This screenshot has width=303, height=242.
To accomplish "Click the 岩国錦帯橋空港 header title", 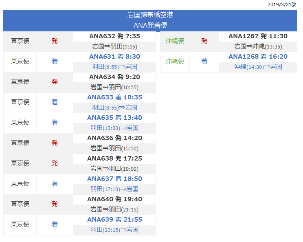I will [150, 15].
